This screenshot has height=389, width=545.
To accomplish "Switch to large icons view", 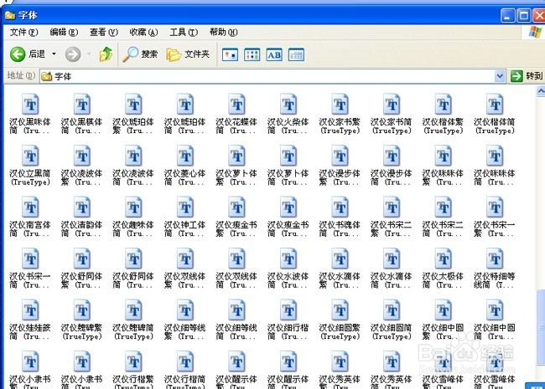I will pos(230,54).
